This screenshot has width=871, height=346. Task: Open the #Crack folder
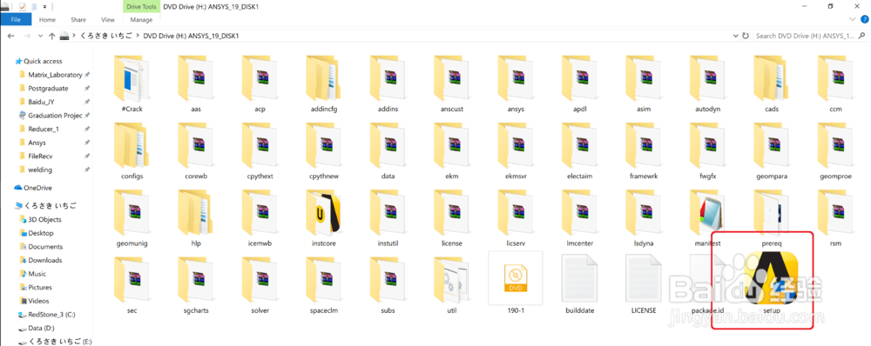point(132,83)
